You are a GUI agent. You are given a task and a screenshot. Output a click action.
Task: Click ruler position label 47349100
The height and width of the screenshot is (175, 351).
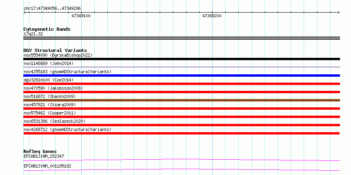tap(81, 16)
